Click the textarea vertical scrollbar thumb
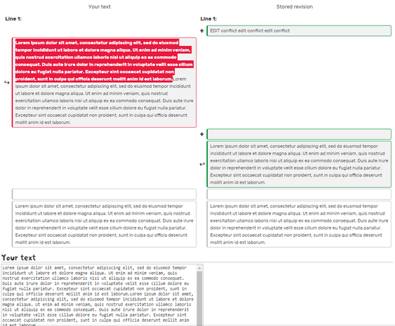395x326 pixels. pos(199,298)
